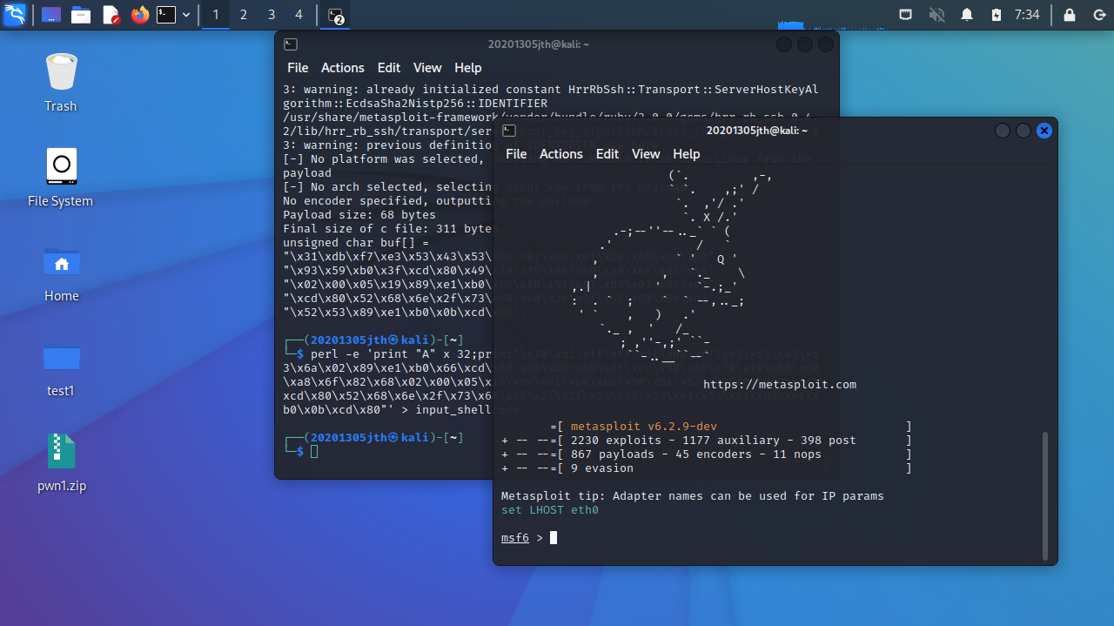Click the back terminal shell prompt cursor
1114x626 pixels.
(315, 451)
